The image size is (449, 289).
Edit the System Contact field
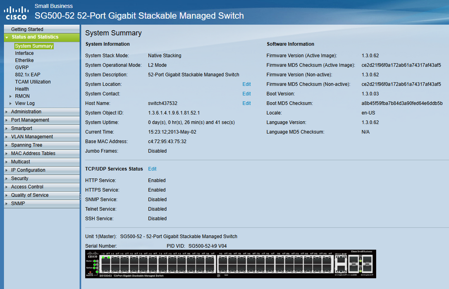tap(246, 94)
